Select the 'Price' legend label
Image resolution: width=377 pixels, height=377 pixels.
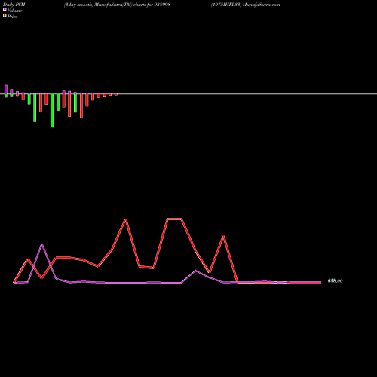(x=12, y=17)
